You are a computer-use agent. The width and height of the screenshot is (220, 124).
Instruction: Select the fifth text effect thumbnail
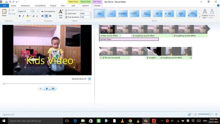pos(146,13)
